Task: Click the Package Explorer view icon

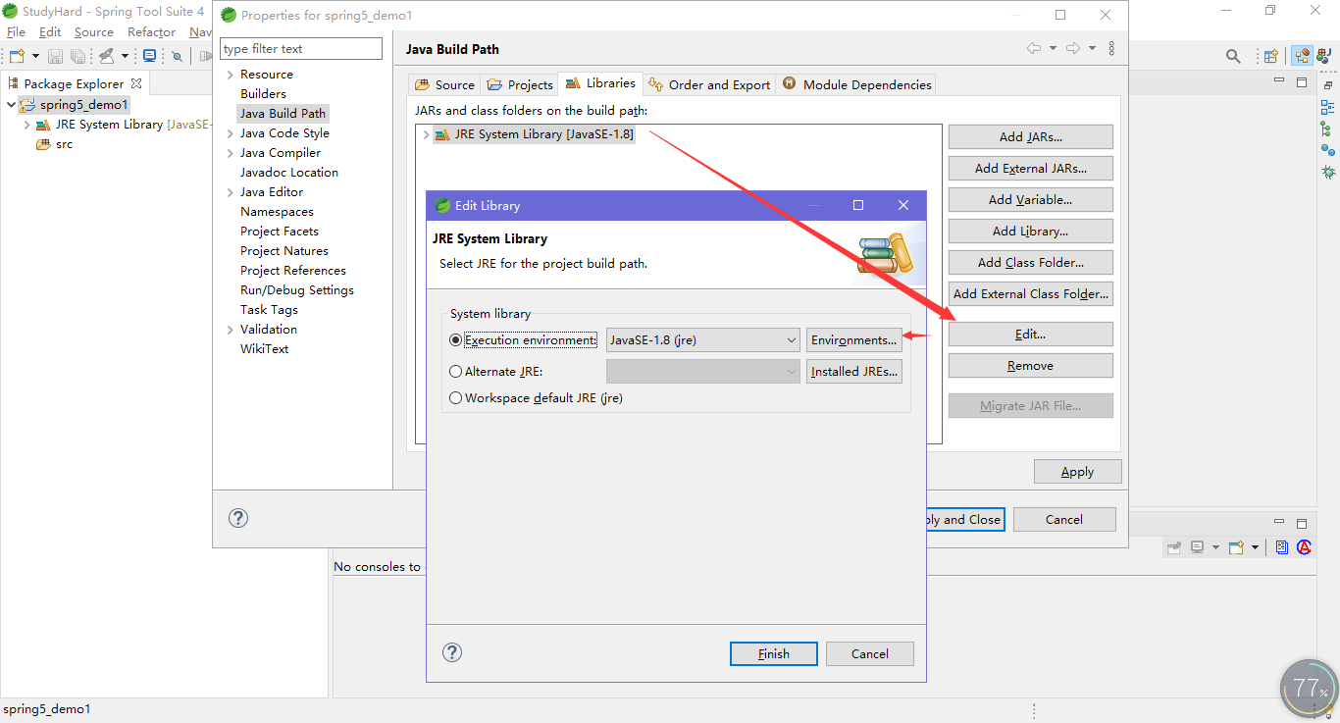Action: pos(14,83)
